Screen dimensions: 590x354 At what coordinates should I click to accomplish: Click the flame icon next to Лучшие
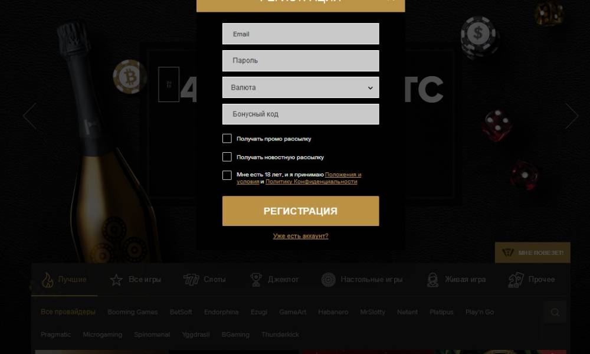(47, 280)
